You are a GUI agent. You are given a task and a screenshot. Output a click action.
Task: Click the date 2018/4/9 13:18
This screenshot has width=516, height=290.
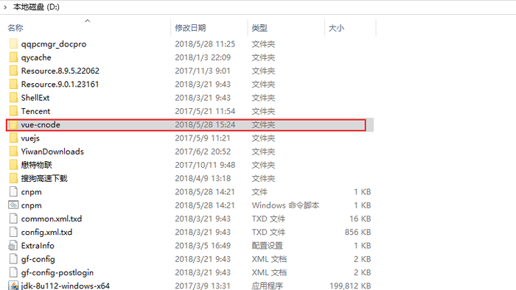[203, 178]
